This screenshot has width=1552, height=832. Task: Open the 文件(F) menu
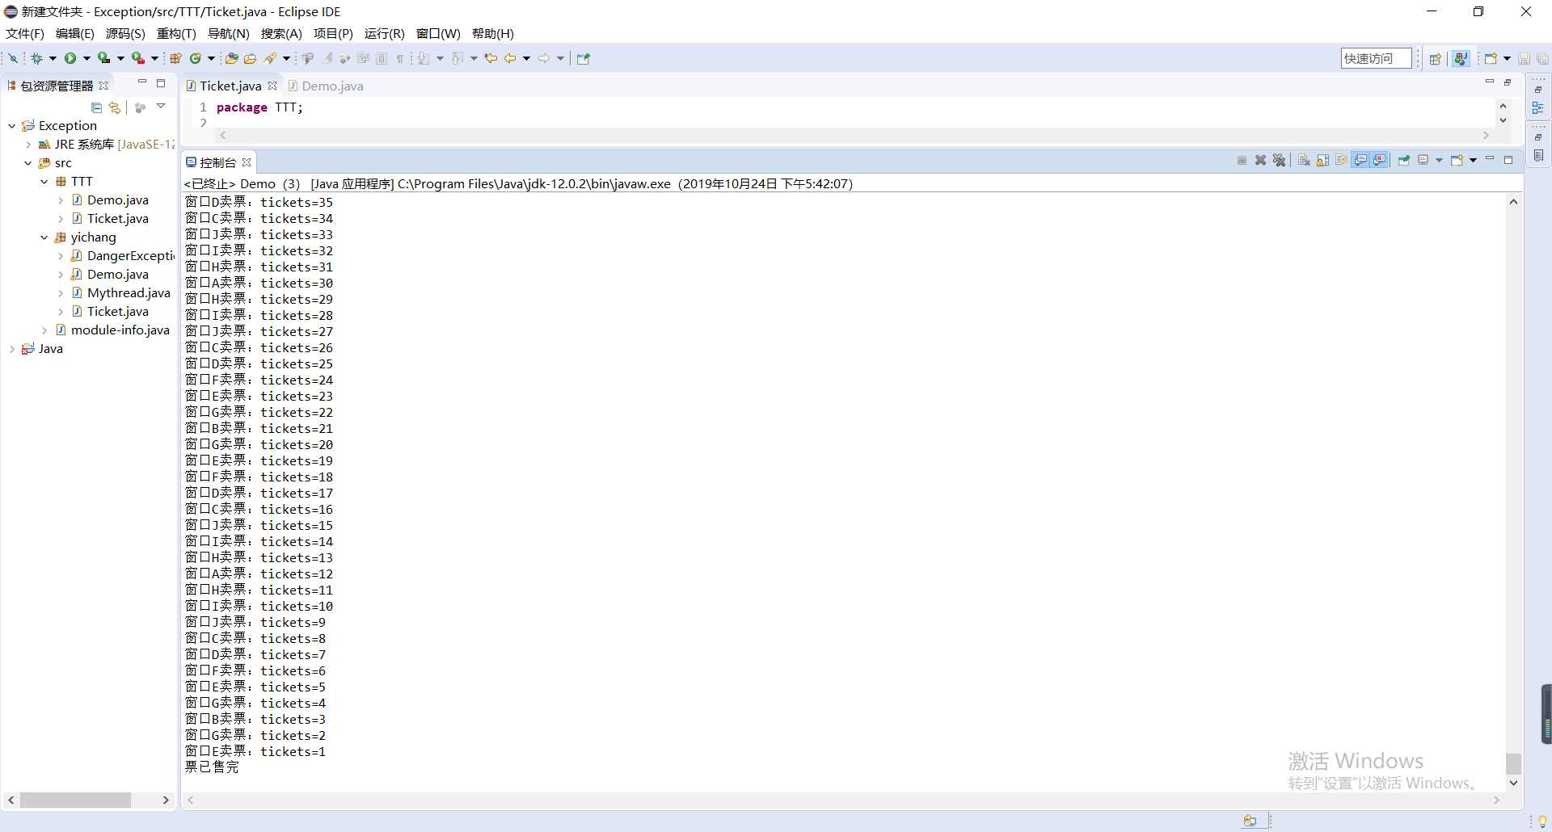(25, 33)
